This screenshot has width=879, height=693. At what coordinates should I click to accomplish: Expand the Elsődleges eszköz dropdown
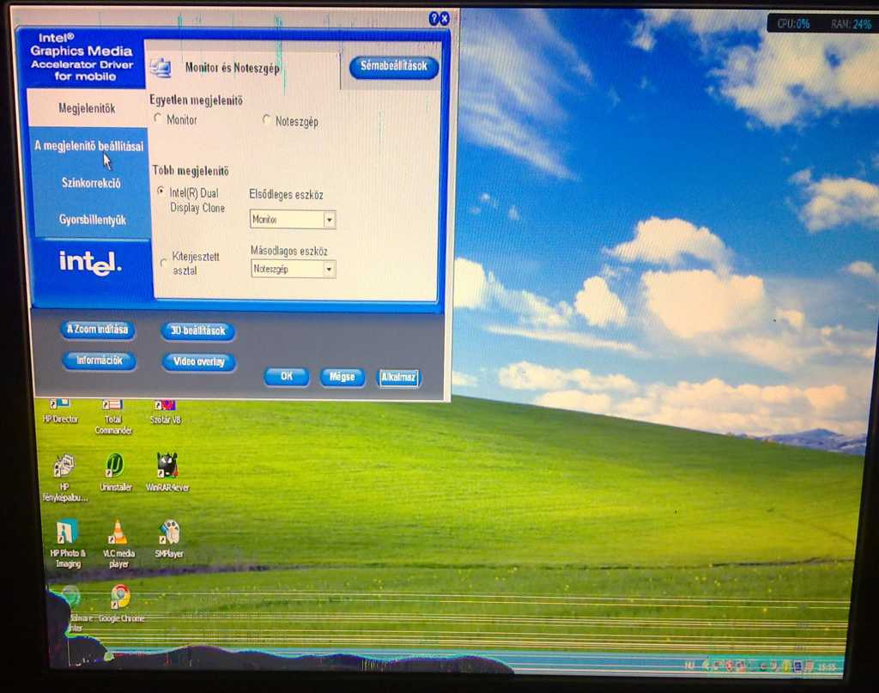[x=330, y=220]
